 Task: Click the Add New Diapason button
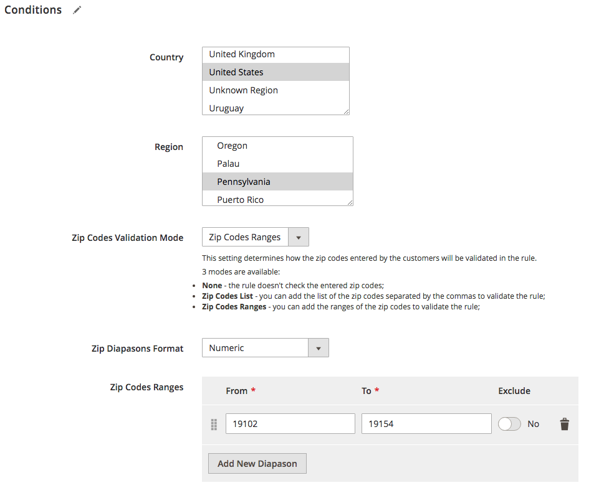click(257, 464)
